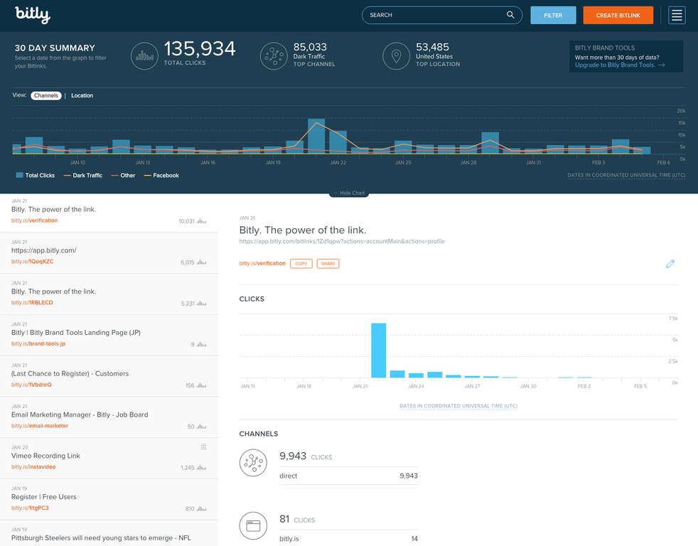Screen dimensions: 698x546
Task: Open bitly.is/1QoqXZC link in list
Action: tap(33, 262)
